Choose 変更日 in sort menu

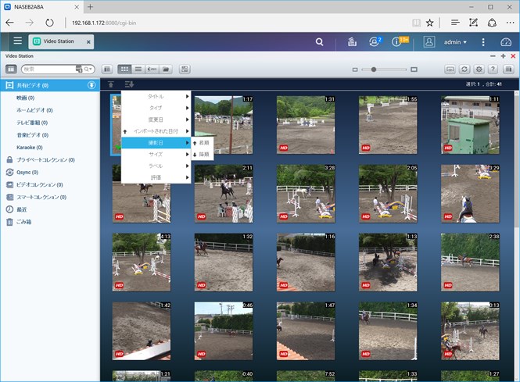(156, 120)
